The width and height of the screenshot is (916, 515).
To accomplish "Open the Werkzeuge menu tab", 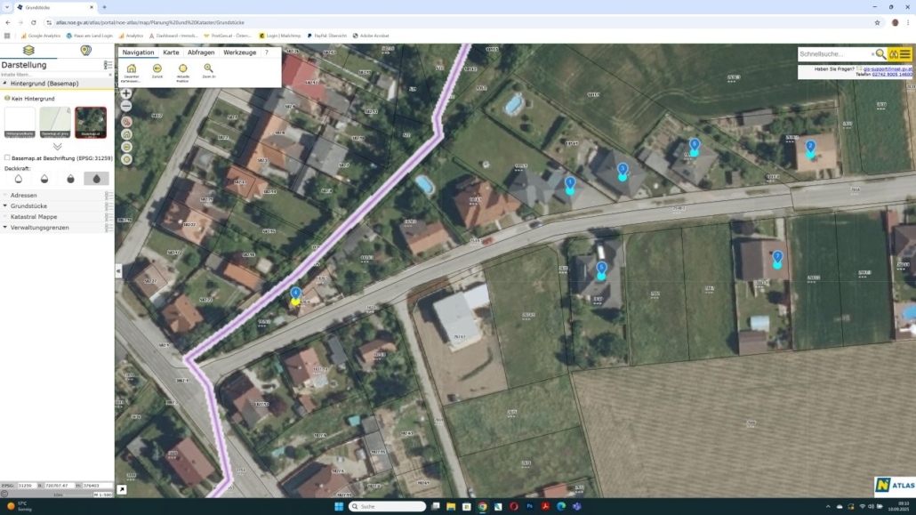I will (239, 52).
